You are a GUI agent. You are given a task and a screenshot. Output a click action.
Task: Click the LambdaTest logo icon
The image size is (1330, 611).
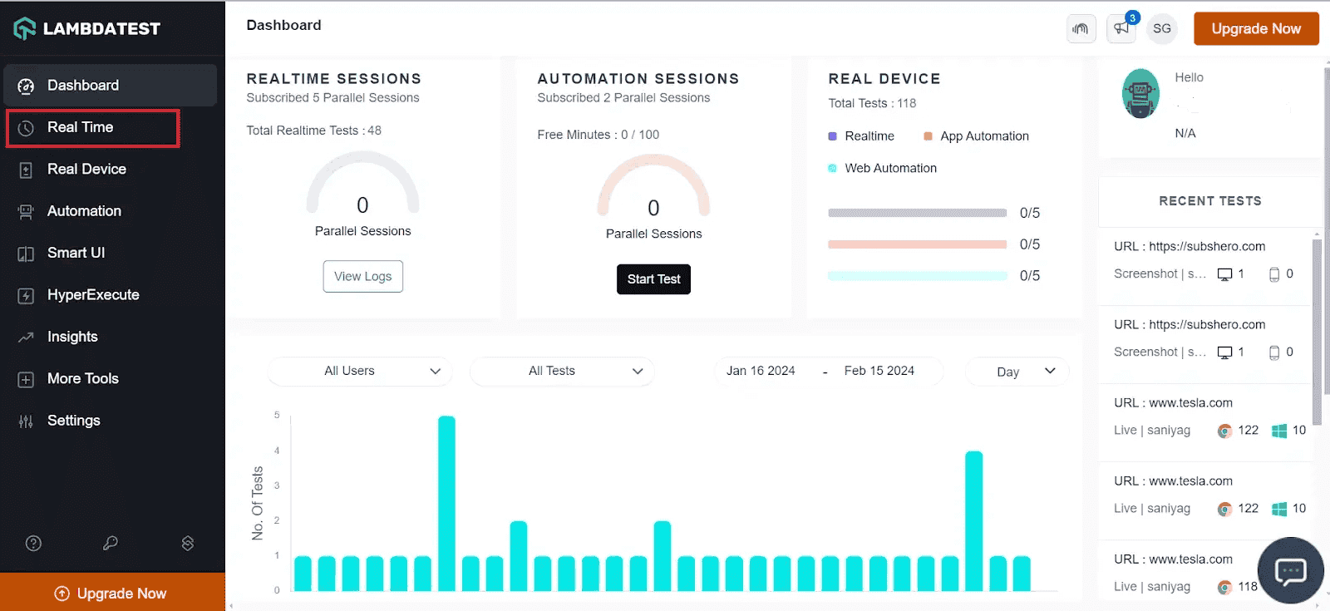(25, 28)
